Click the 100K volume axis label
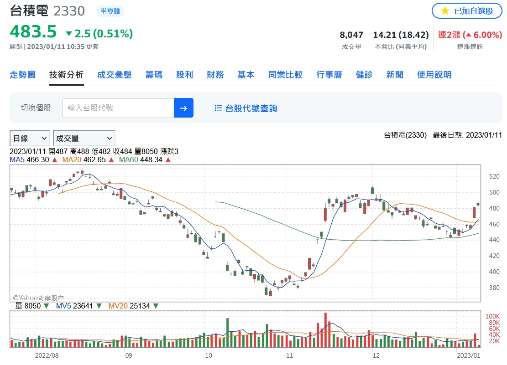 click(x=492, y=317)
